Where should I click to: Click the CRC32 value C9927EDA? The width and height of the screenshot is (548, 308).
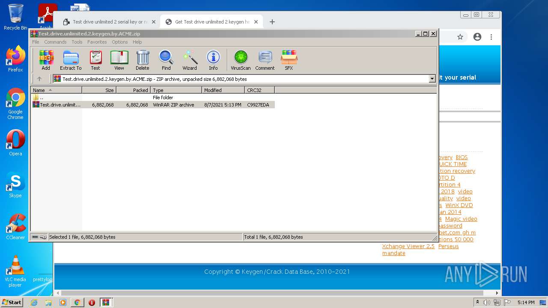pos(258,105)
